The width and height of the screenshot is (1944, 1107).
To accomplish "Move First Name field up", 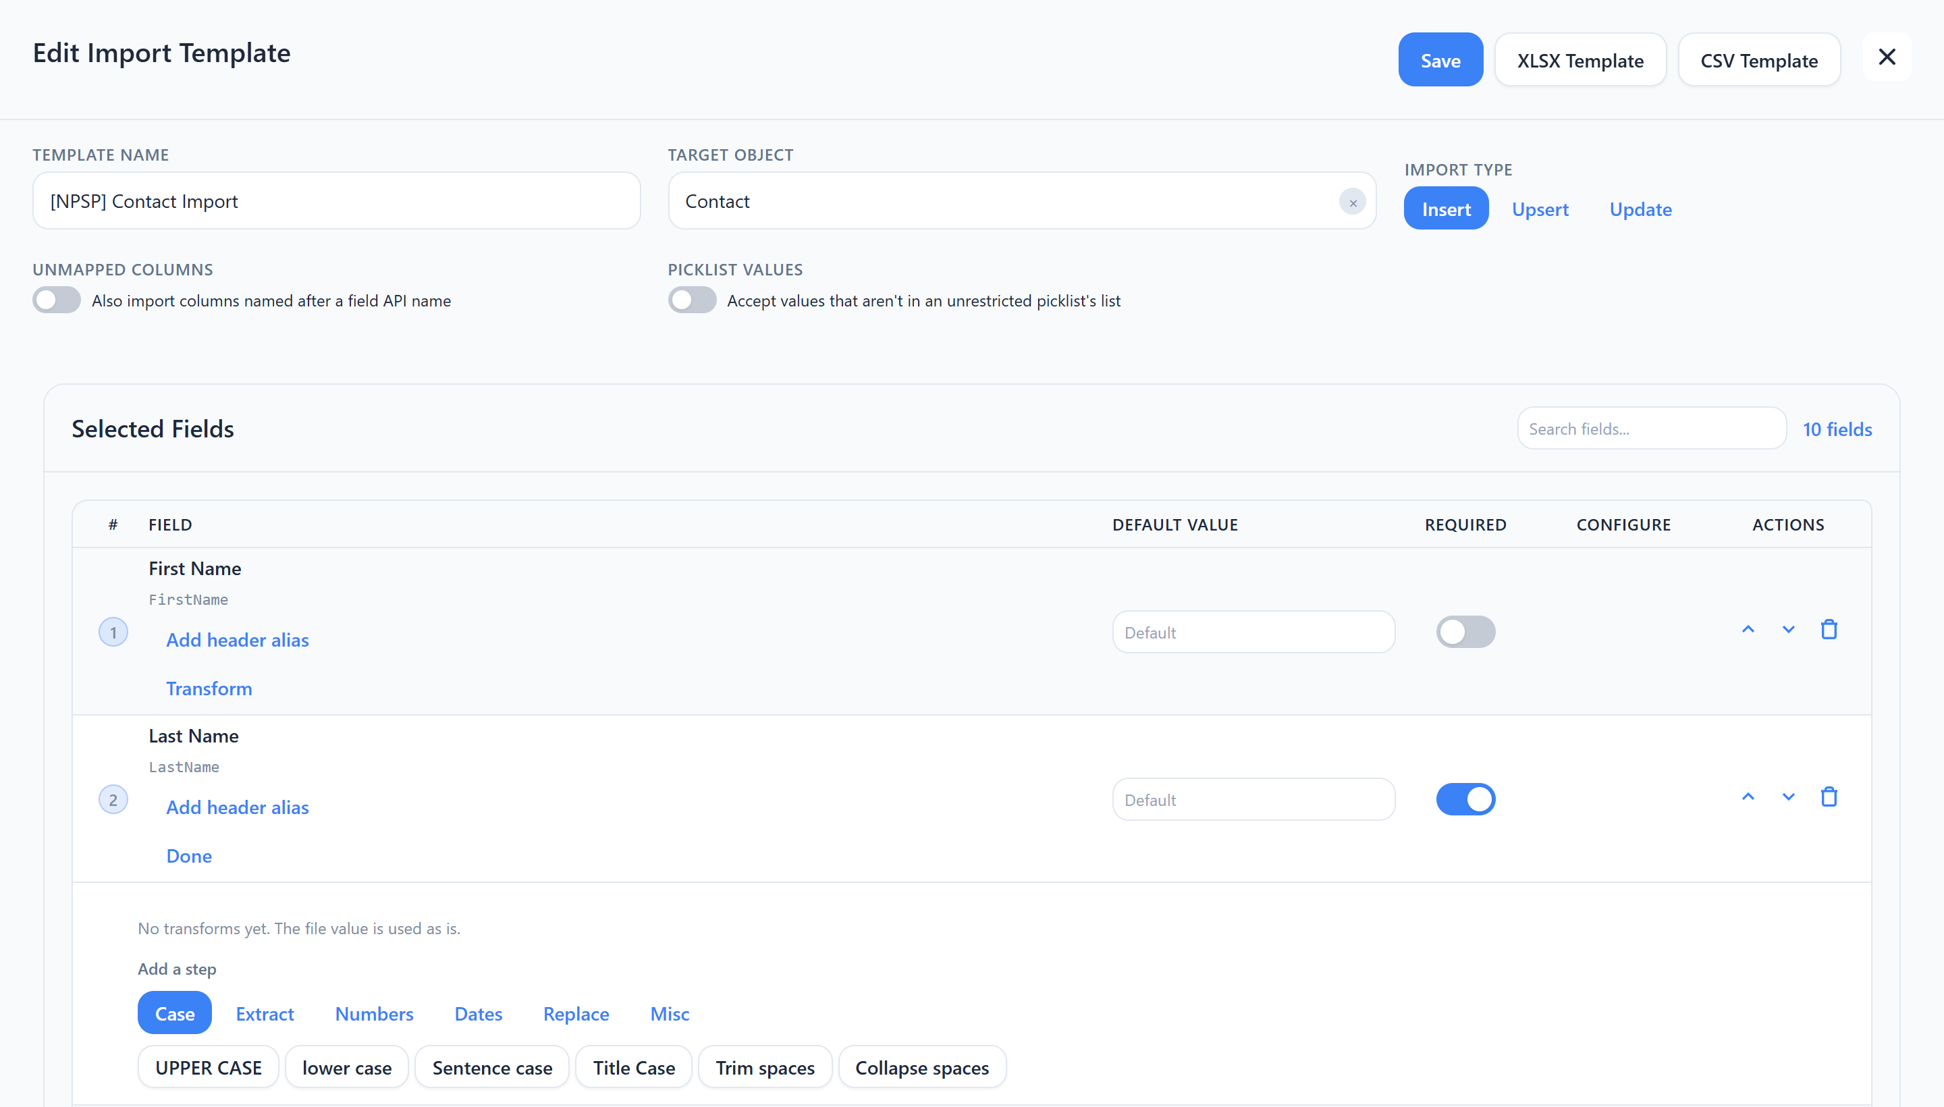I will (1748, 630).
